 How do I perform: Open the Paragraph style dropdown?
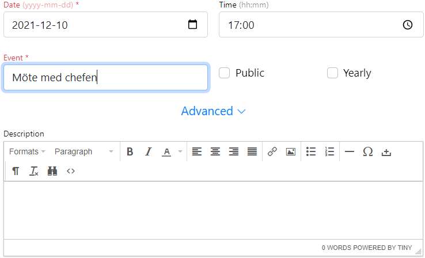[x=84, y=151]
